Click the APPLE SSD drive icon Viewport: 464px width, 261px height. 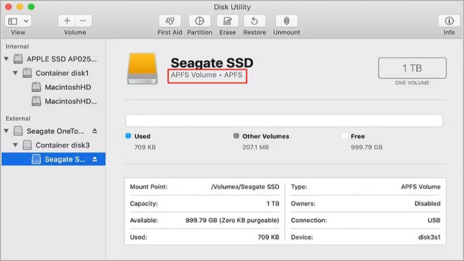(x=18, y=59)
